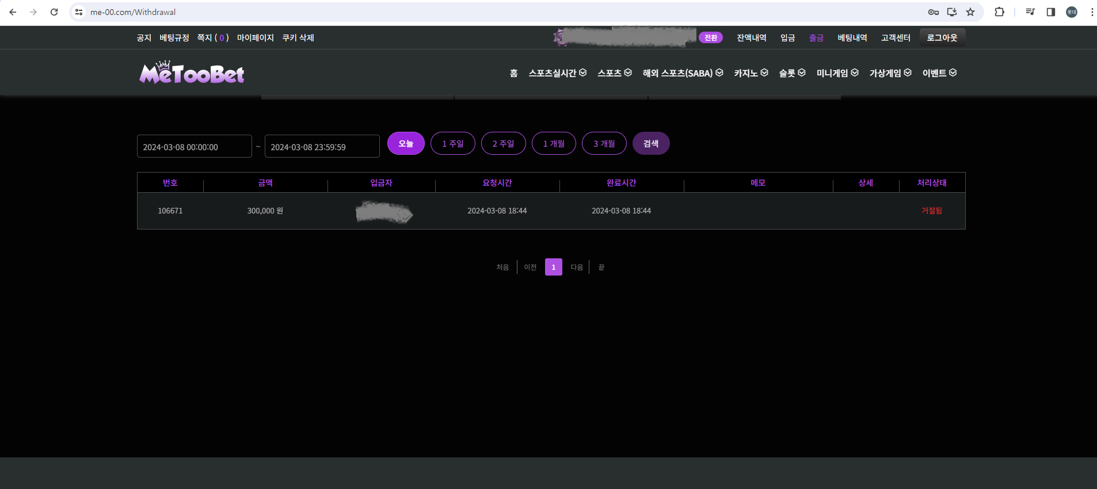Image resolution: width=1097 pixels, height=489 pixels.
Task: Open the 이벤트 menu
Action: (x=939, y=73)
